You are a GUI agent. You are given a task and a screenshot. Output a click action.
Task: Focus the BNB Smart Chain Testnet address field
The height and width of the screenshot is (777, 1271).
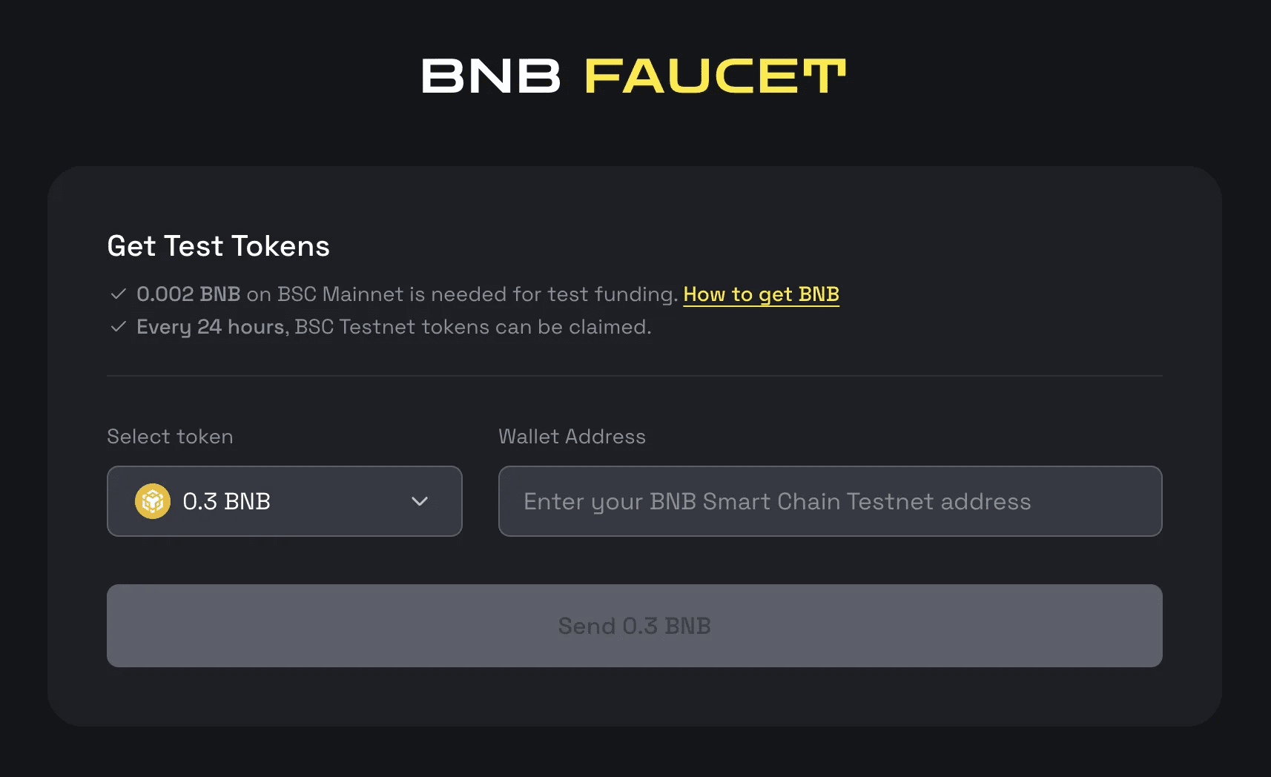click(830, 501)
